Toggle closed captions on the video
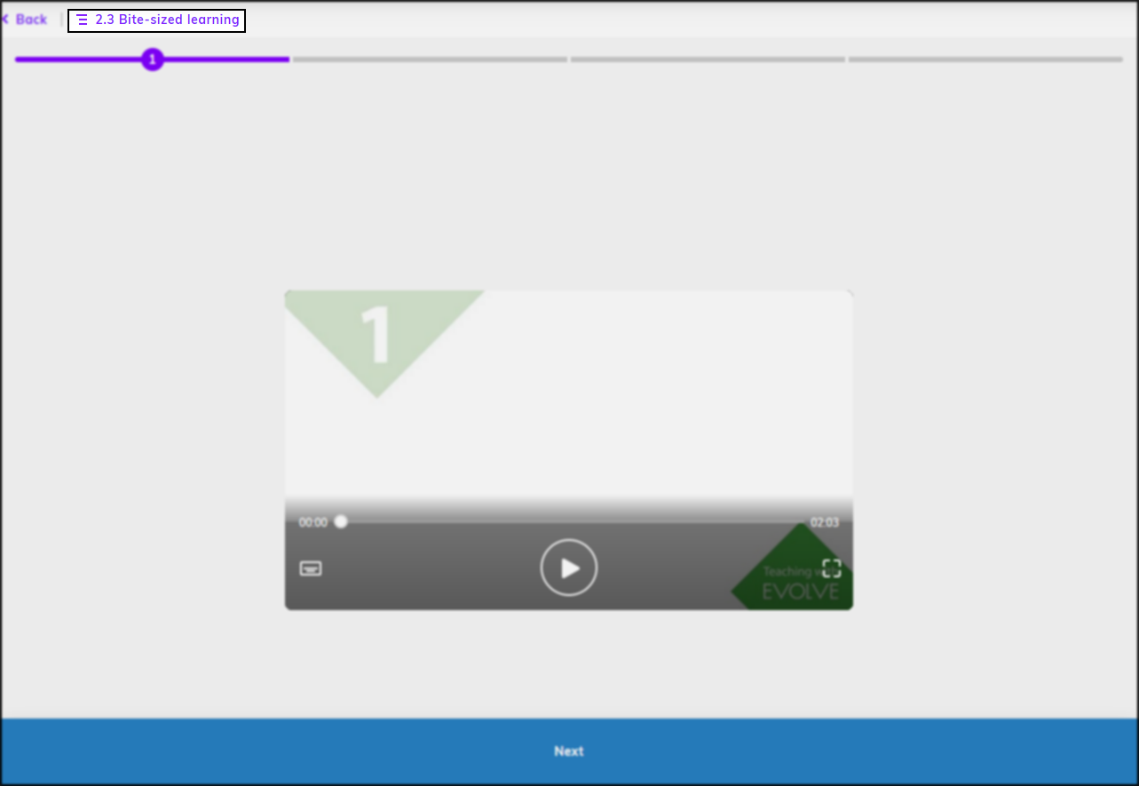 [311, 568]
